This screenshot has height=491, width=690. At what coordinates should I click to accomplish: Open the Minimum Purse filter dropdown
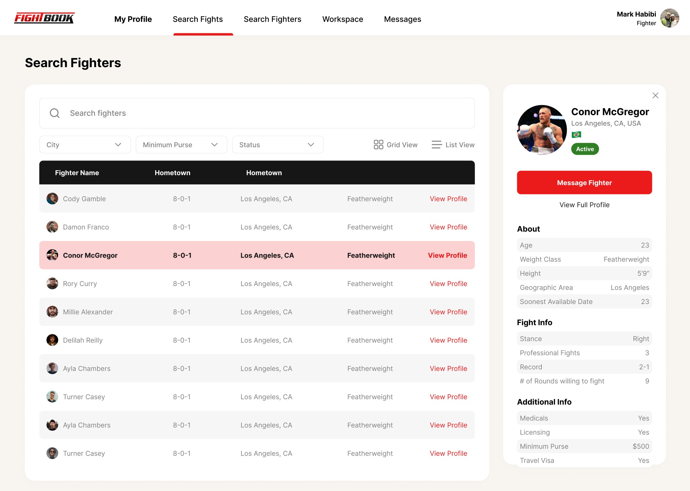pyautogui.click(x=181, y=145)
